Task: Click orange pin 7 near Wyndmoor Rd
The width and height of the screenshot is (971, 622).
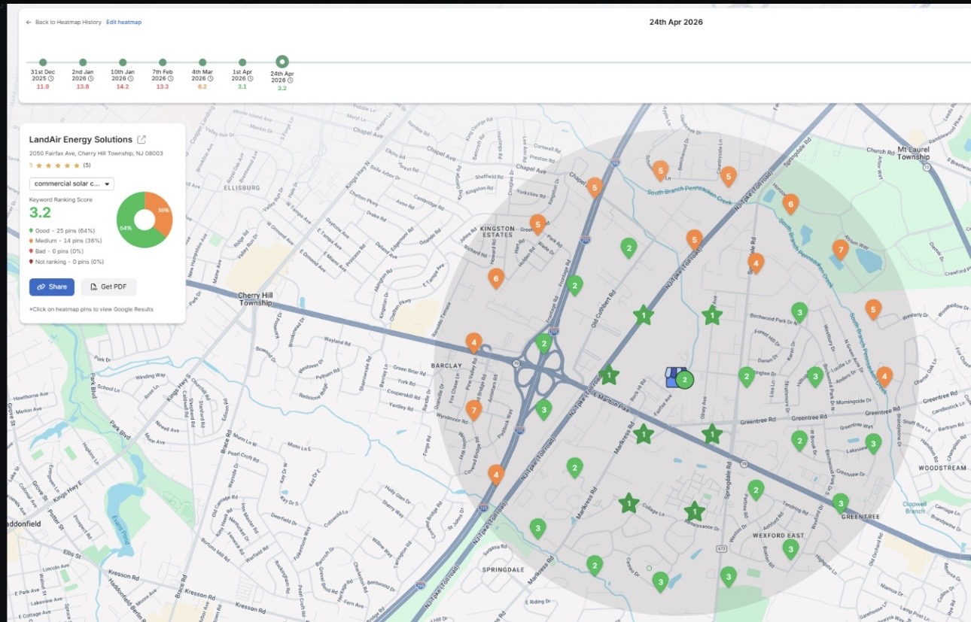Action: pyautogui.click(x=473, y=410)
